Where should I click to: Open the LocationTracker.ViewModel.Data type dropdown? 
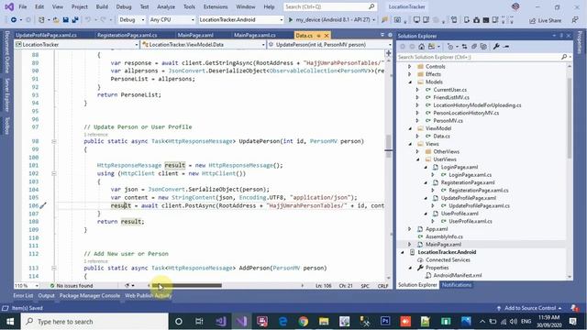click(x=204, y=45)
